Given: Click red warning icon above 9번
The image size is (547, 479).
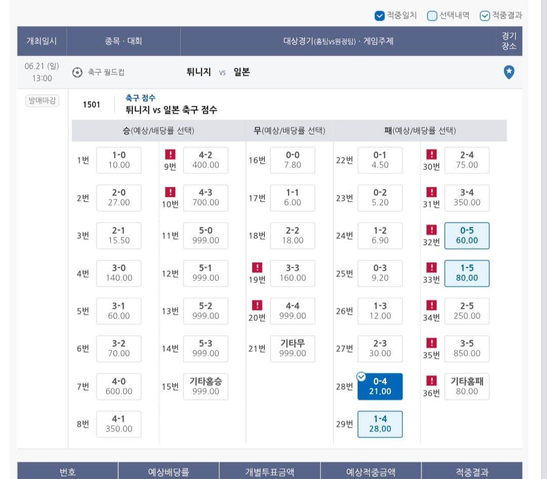Looking at the screenshot, I should click(170, 154).
